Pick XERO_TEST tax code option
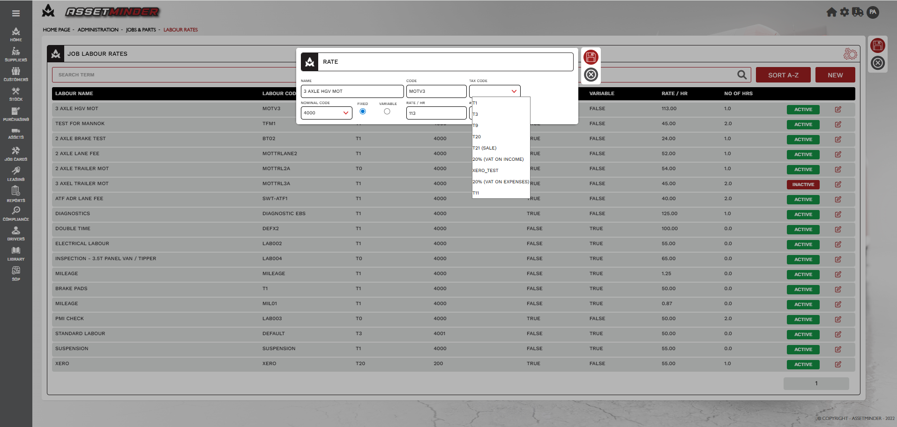 click(486, 171)
